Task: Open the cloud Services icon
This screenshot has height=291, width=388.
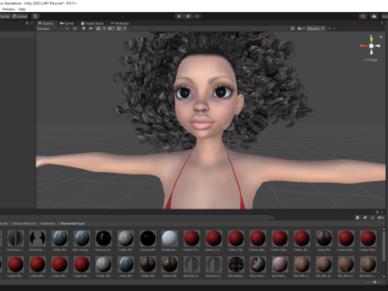Action: tap(374, 16)
